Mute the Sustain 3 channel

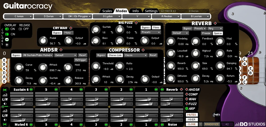pyautogui.click(x=106, y=89)
